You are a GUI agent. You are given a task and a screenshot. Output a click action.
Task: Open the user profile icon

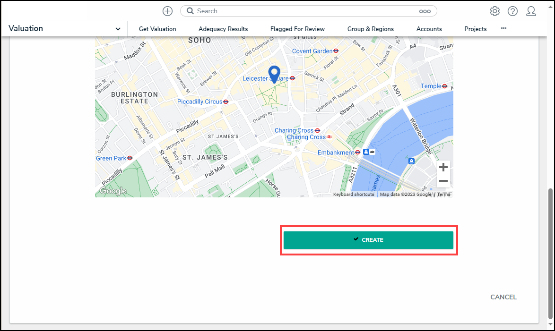(x=531, y=11)
